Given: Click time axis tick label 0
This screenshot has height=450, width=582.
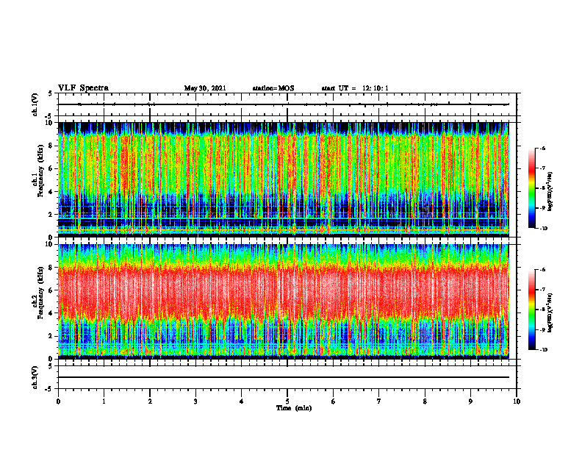Looking at the screenshot, I should [58, 401].
